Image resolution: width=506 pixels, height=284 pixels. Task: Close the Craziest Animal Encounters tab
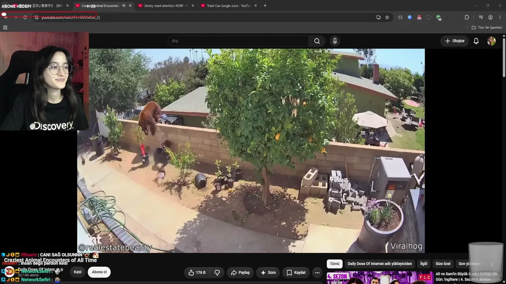(x=130, y=6)
